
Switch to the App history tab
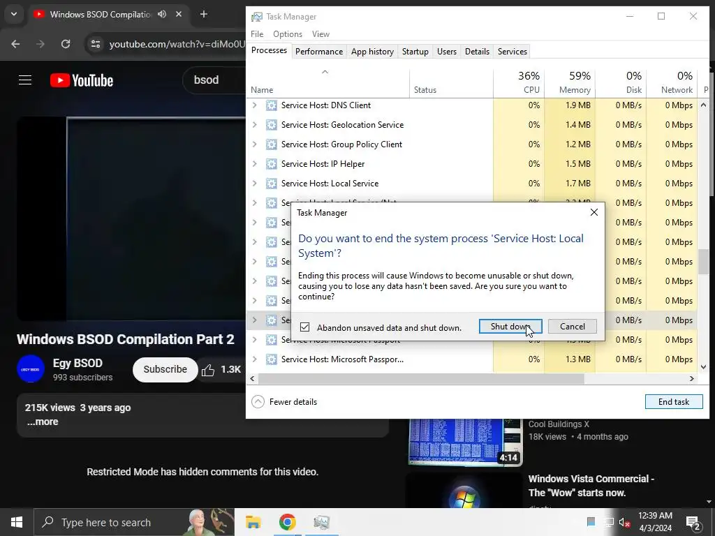pos(373,52)
